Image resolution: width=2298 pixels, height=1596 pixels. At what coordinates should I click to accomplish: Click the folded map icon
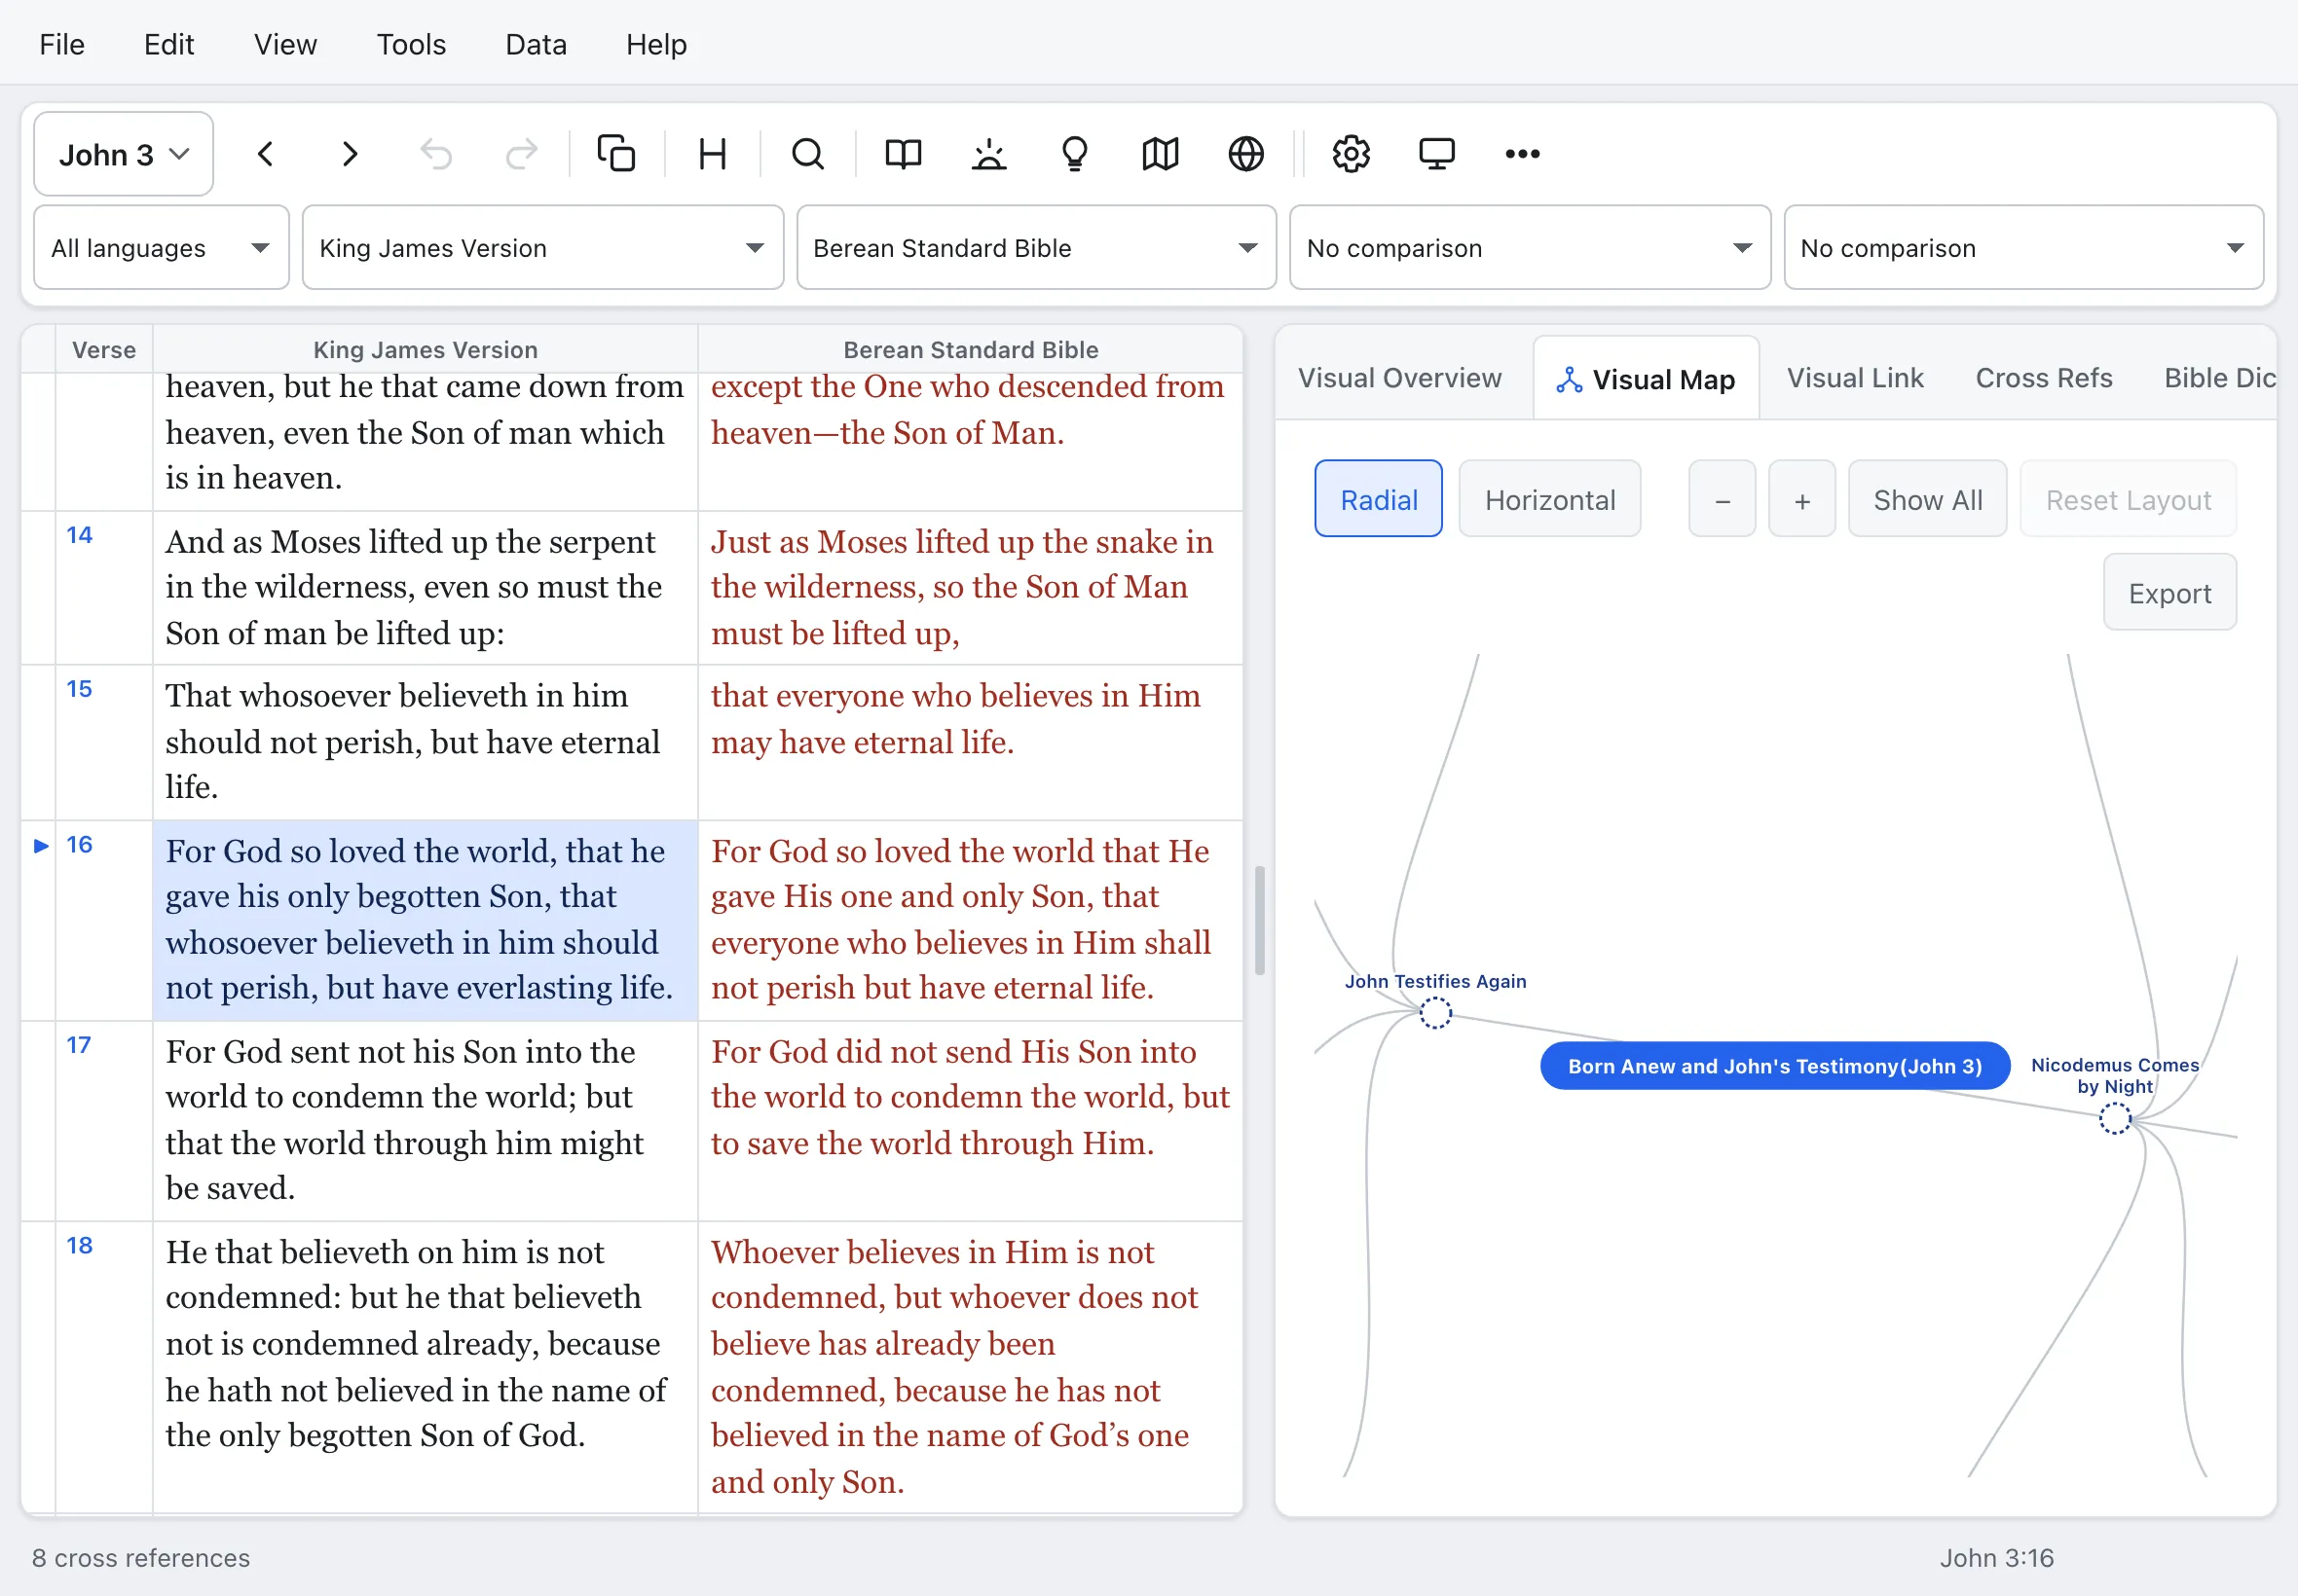pyautogui.click(x=1161, y=154)
